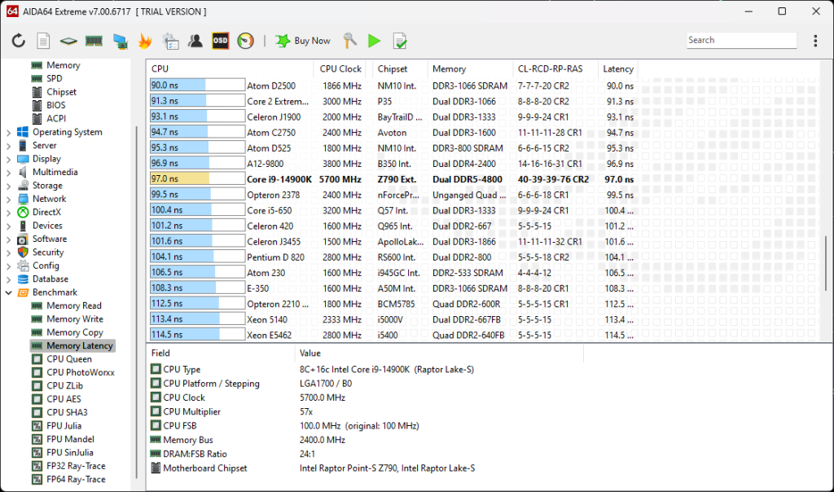Open CPU AES benchmark
Image resolution: width=834 pixels, height=492 pixels.
tap(64, 399)
